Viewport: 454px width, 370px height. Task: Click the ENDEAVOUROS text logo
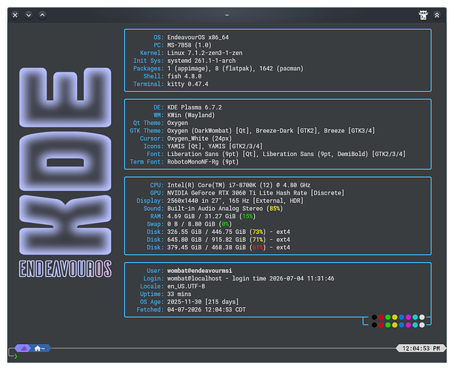click(65, 269)
